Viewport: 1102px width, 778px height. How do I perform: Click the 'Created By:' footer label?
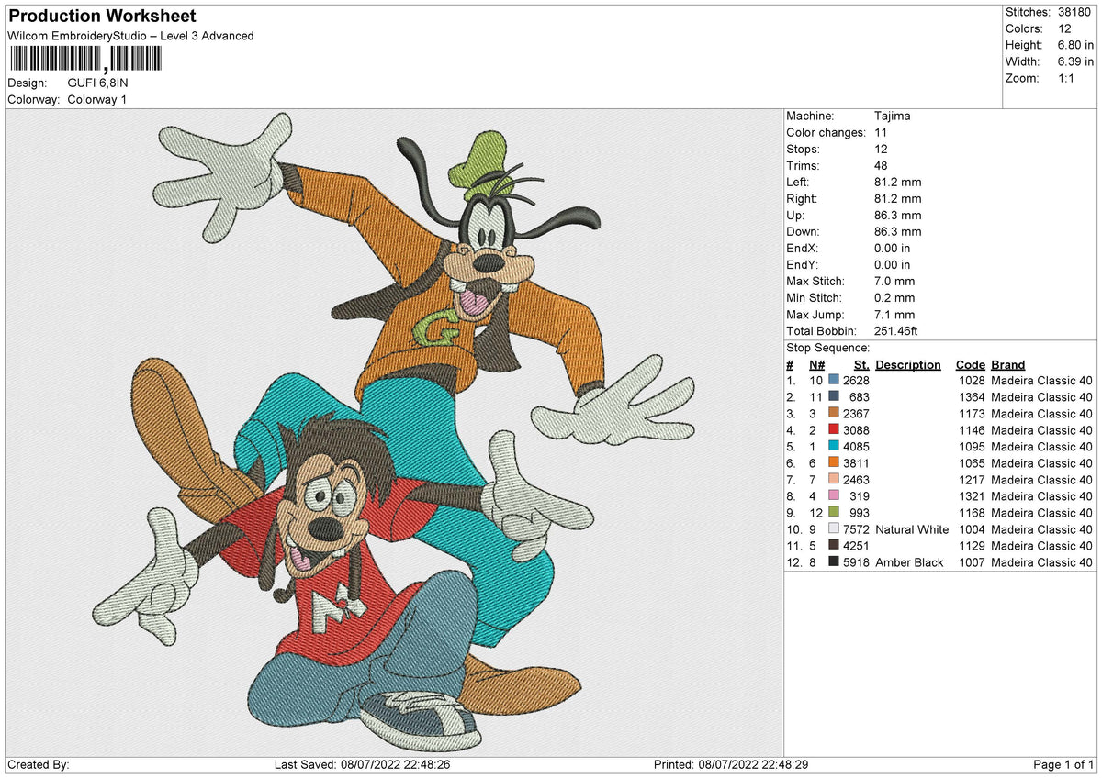click(x=38, y=765)
